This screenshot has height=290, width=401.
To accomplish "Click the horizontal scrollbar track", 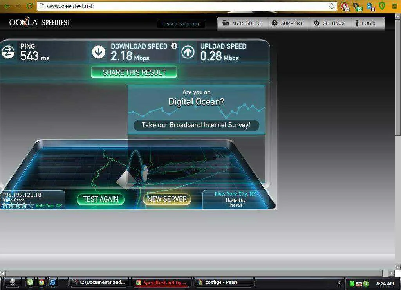I will pos(194,274).
